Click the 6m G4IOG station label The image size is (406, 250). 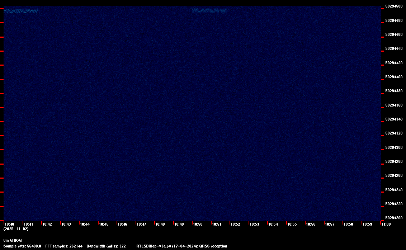click(x=13, y=240)
